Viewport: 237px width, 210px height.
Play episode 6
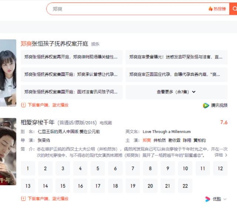click(x=115, y=169)
